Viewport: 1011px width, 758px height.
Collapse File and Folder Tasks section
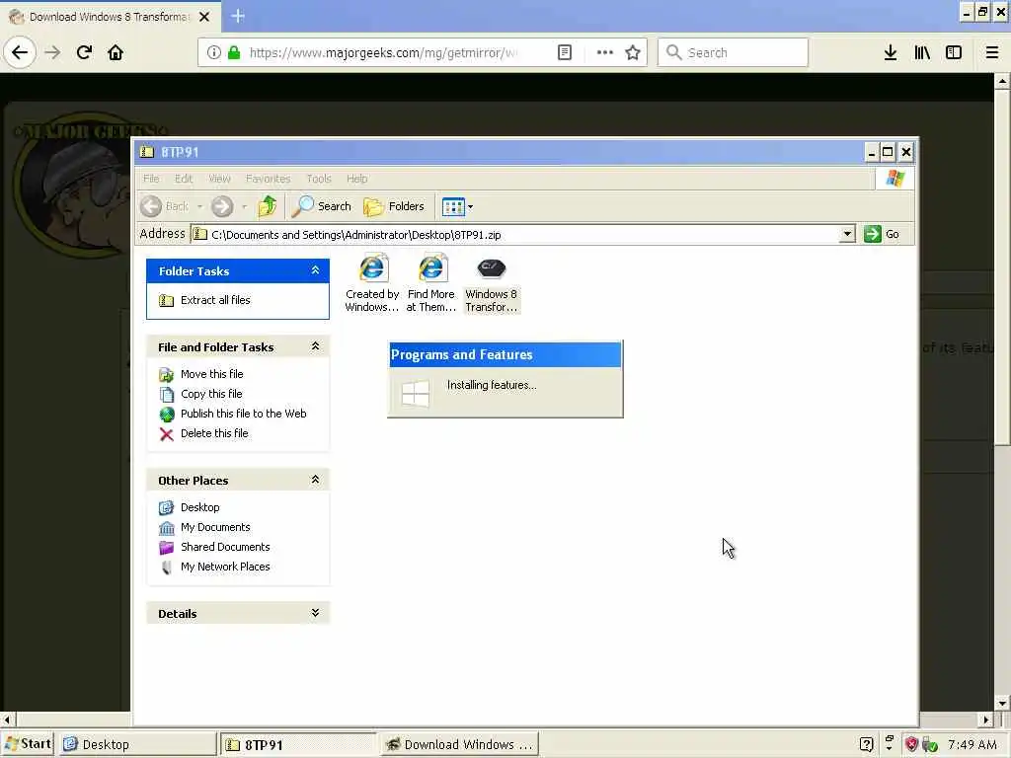315,346
